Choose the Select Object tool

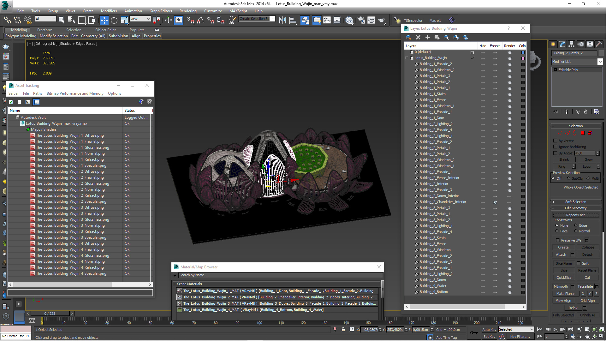click(x=62, y=20)
